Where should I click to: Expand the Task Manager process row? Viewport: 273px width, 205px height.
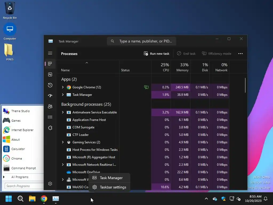(x=63, y=95)
